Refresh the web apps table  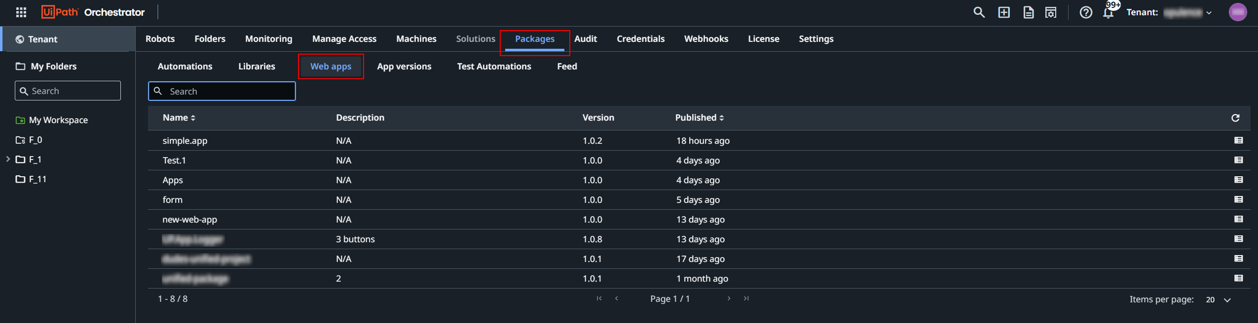tap(1235, 118)
